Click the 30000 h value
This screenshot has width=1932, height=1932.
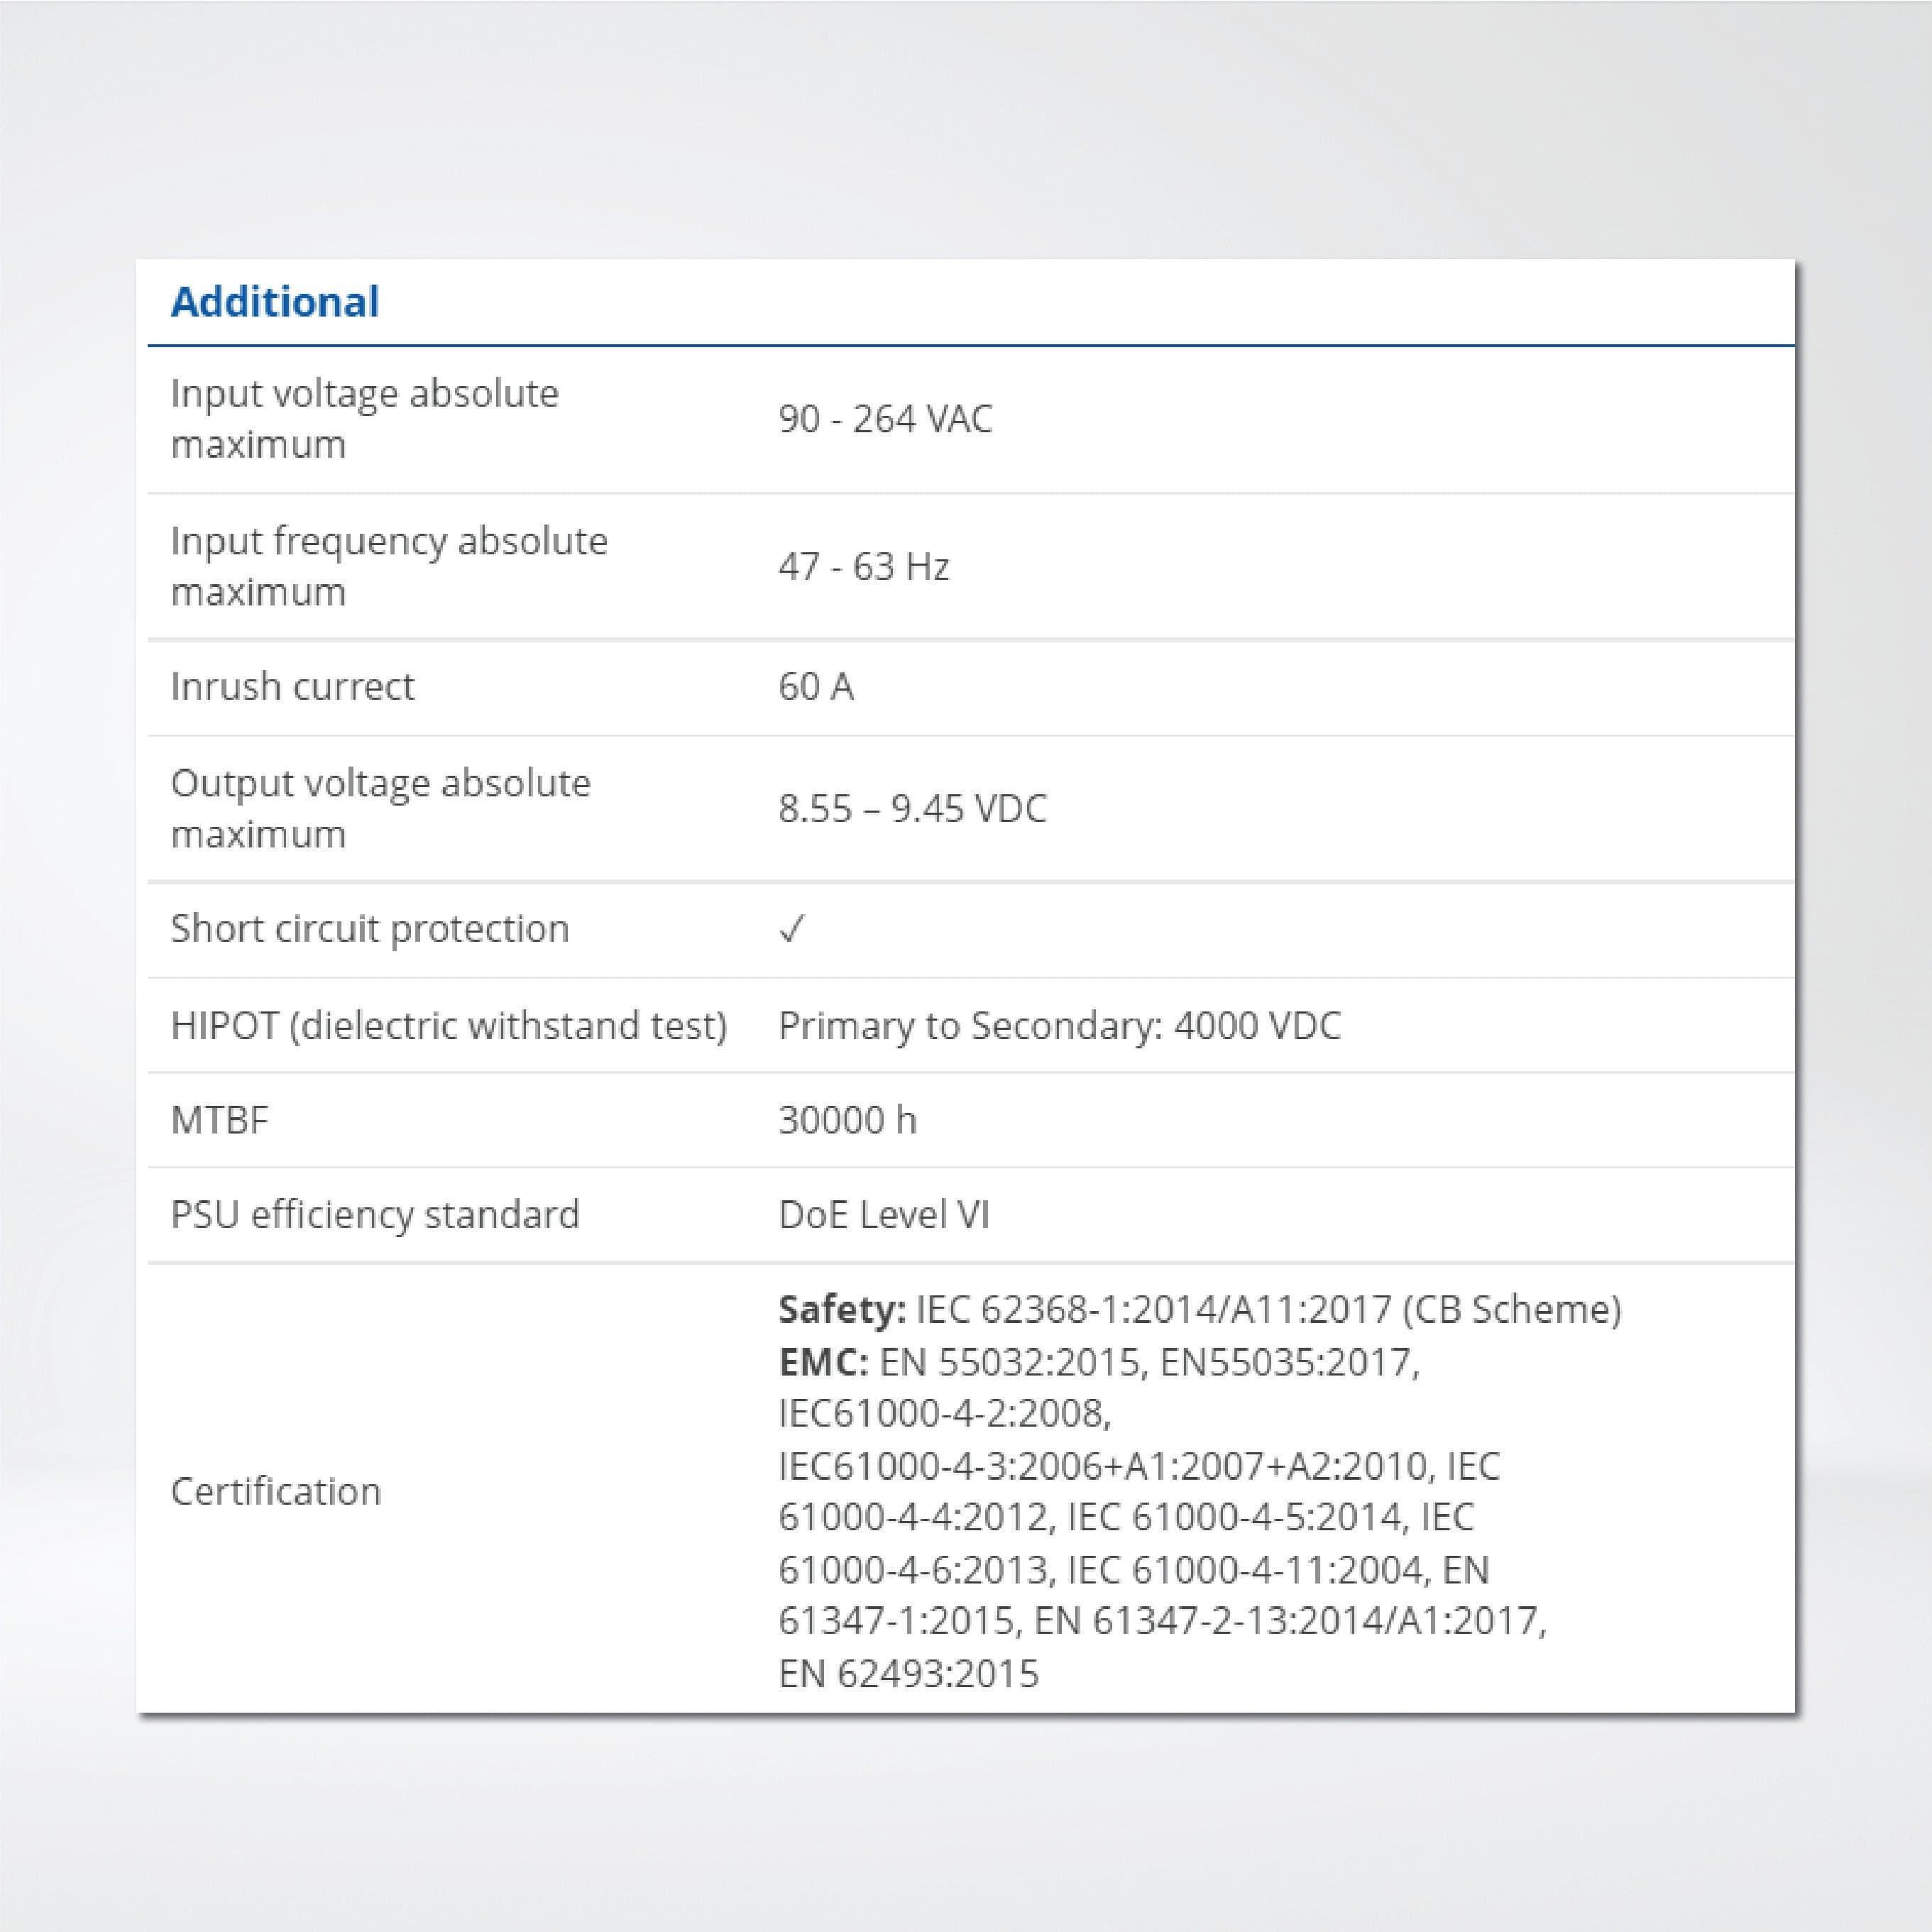click(847, 1120)
